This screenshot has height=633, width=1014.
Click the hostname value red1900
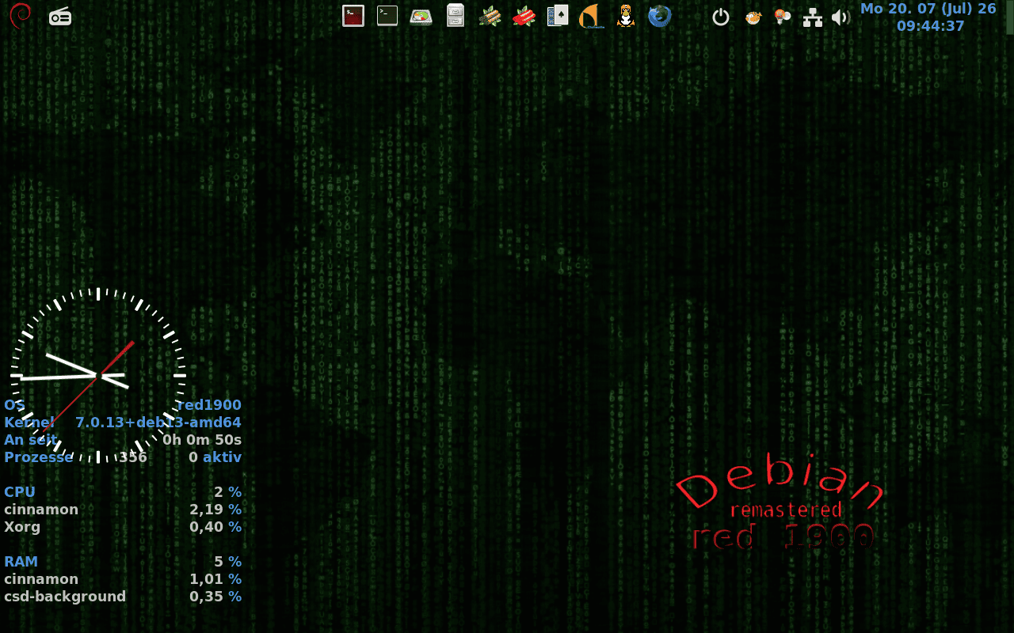point(209,405)
